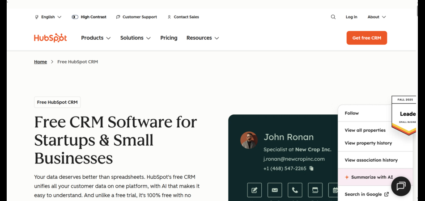Open the search magnifier icon
This screenshot has width=425, height=201.
pos(333,17)
